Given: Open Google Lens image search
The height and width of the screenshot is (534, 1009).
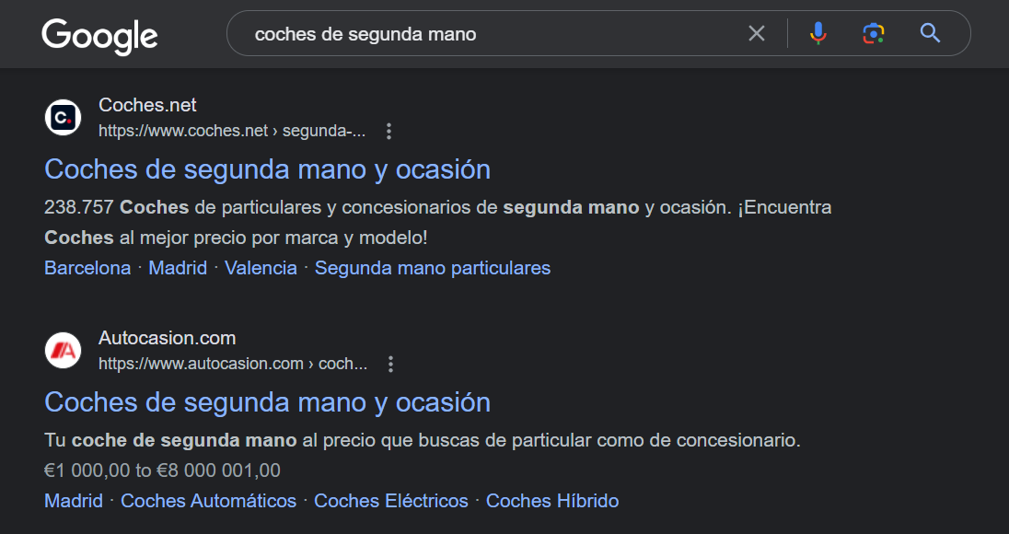Looking at the screenshot, I should pos(873,34).
